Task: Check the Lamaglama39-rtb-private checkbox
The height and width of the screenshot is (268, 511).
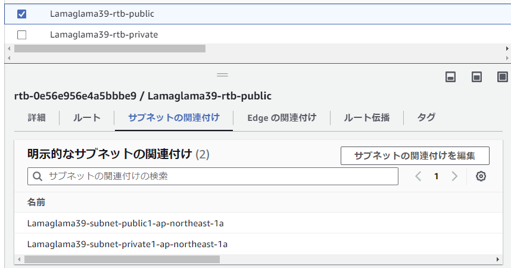Action: (x=22, y=35)
